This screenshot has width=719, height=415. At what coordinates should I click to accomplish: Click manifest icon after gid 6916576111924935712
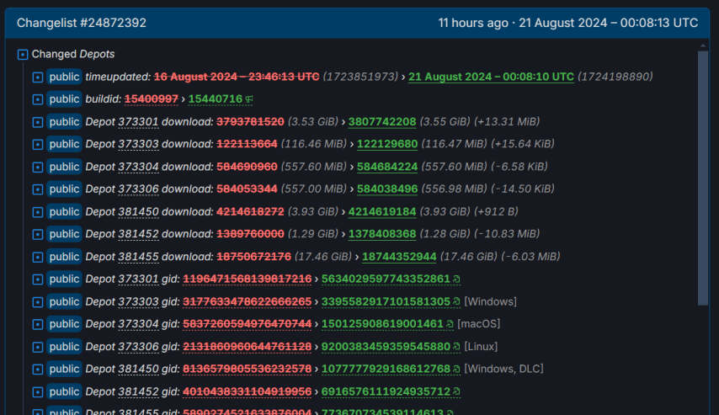(x=456, y=391)
